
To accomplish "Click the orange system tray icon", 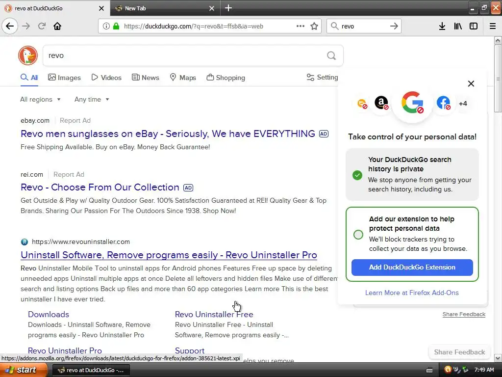I will click(448, 370).
